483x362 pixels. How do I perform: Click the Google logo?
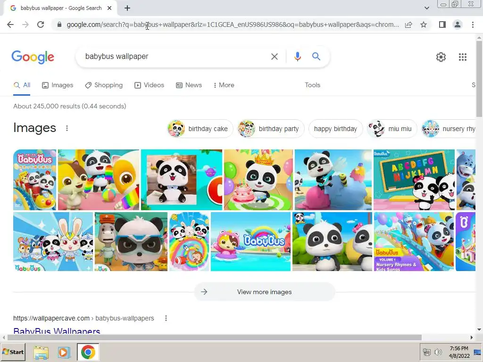coord(33,57)
